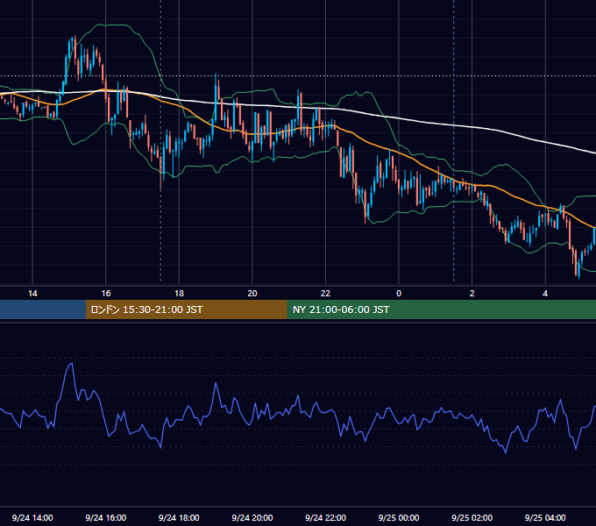Click the 22 hour tick label
The height and width of the screenshot is (526, 596).
pyautogui.click(x=325, y=294)
